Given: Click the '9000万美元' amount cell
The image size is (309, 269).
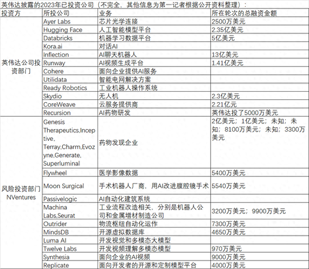Looking at the screenshot, I should pyautogui.click(x=260, y=256).
